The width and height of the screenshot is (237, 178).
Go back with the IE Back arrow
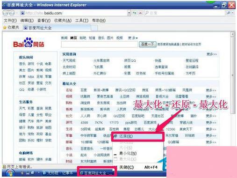pos(5,13)
